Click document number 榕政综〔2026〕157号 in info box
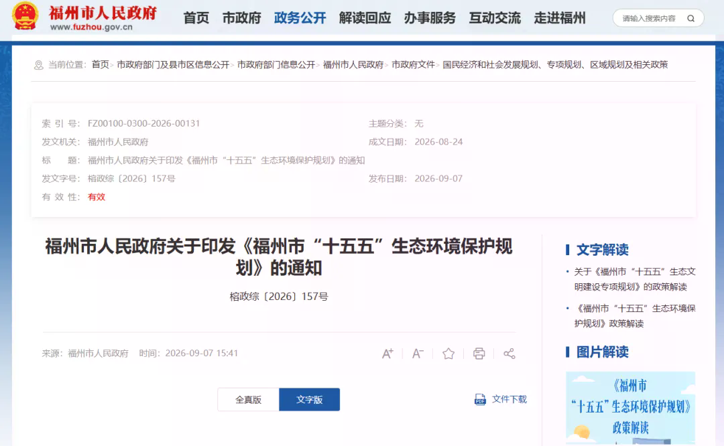This screenshot has height=446, width=724. click(x=131, y=179)
